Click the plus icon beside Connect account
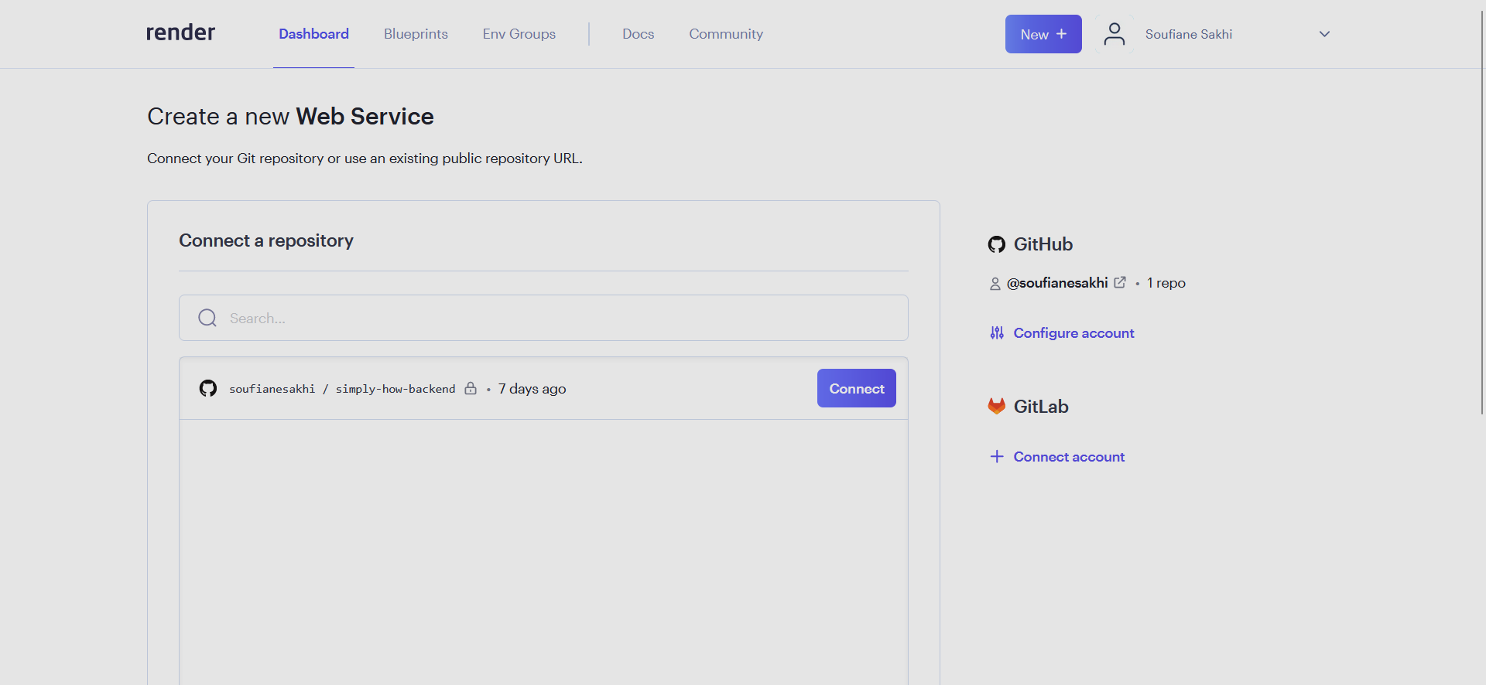 997,456
